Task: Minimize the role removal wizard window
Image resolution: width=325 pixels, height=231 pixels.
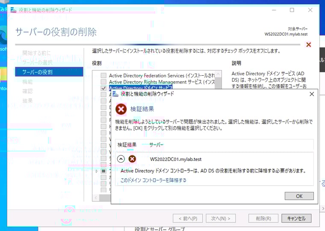Action: click(x=274, y=10)
